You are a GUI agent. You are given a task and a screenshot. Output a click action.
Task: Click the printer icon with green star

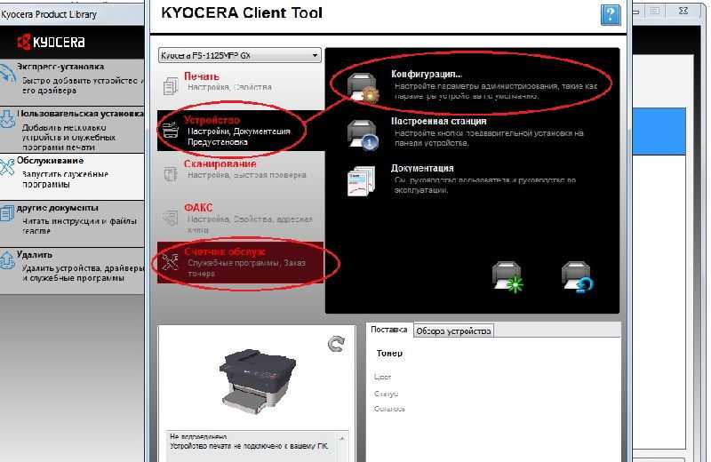click(x=507, y=277)
